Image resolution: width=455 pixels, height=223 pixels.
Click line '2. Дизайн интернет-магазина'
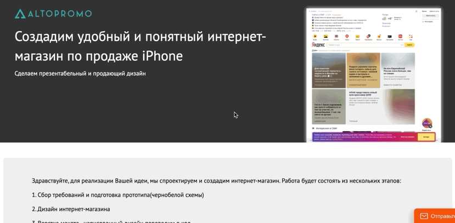pos(71,209)
